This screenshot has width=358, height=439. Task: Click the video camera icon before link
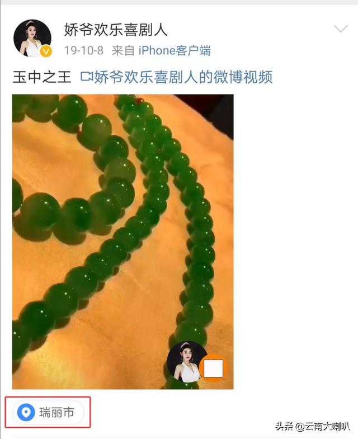pyautogui.click(x=86, y=77)
